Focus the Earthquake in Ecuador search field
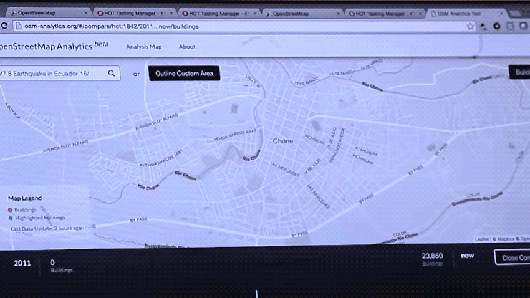Viewport: 530px width, 298px height. click(x=53, y=73)
